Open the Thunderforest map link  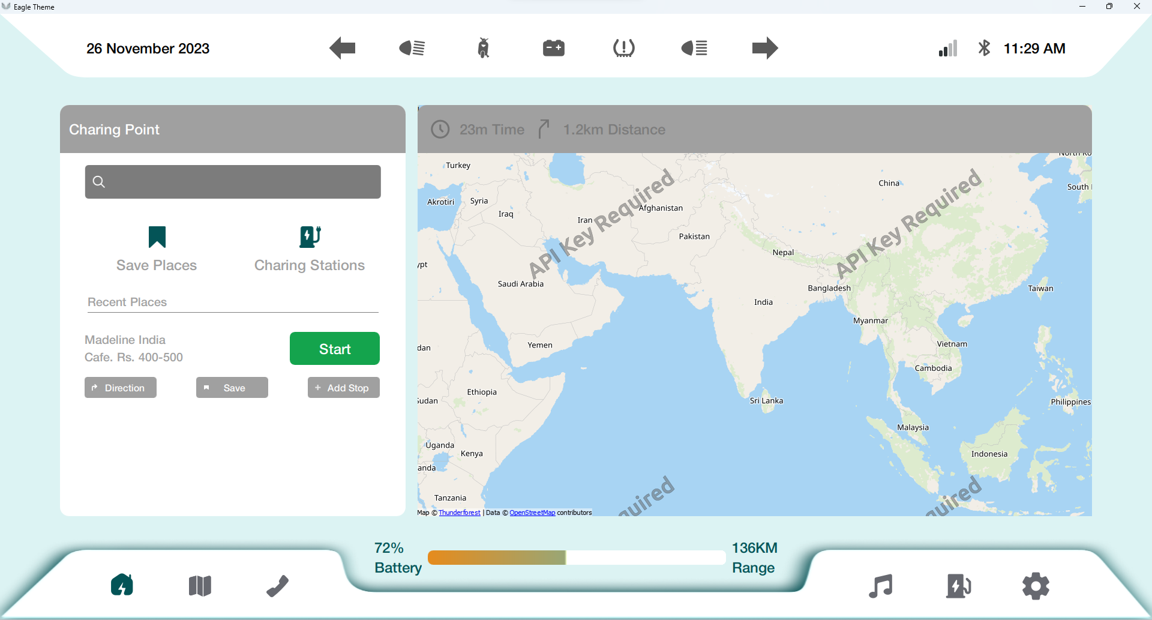[460, 513]
